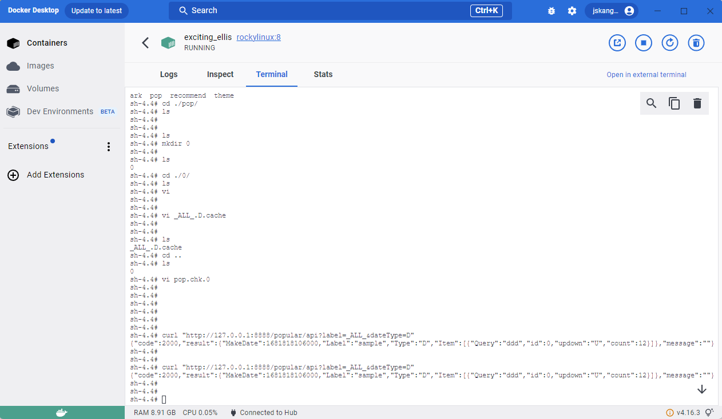Viewport: 722px width, 419px height.
Task: Switch to the Inspect tab
Action: pyautogui.click(x=220, y=74)
